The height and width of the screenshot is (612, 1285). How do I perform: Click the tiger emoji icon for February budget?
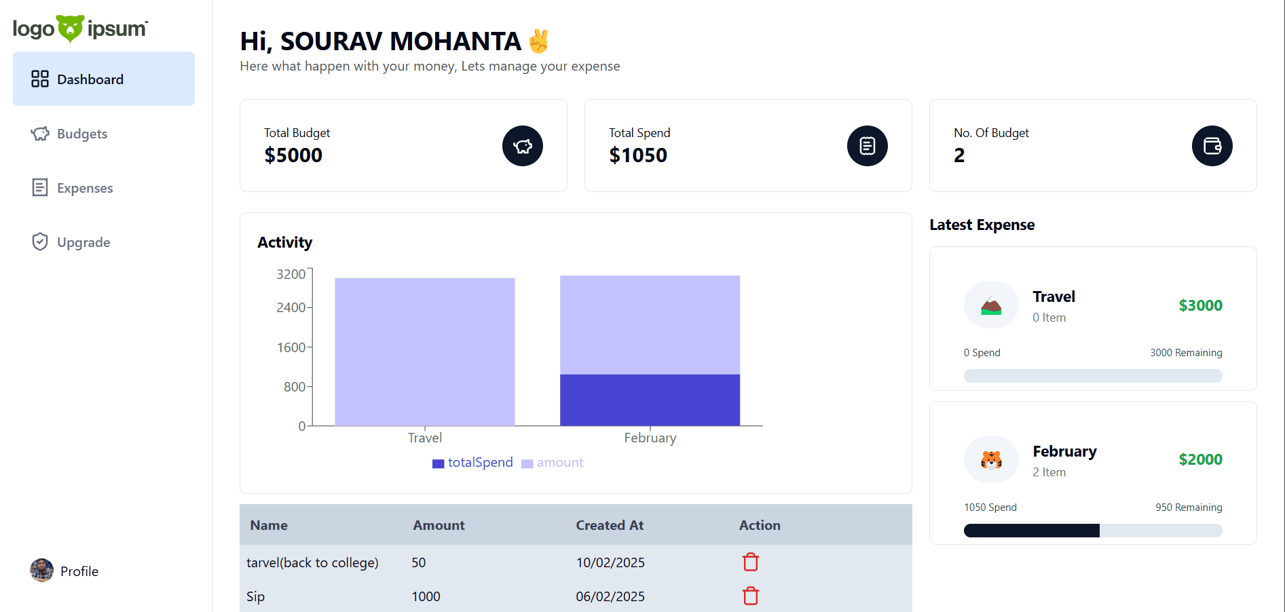pyautogui.click(x=991, y=460)
